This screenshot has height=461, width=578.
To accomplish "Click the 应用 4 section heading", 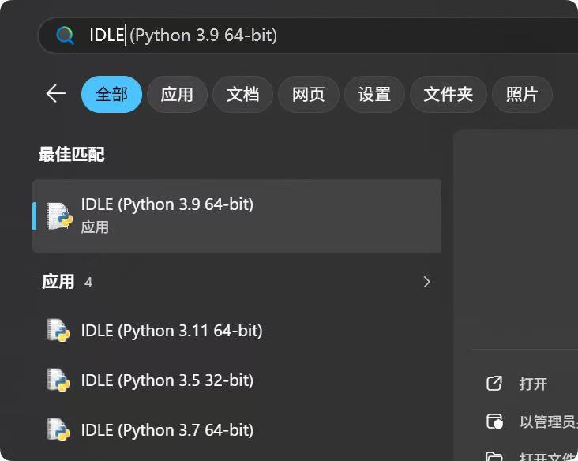I will [x=67, y=282].
